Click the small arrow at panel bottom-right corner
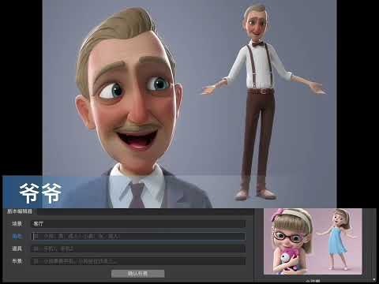This screenshot has width=379, height=284. [x=374, y=279]
